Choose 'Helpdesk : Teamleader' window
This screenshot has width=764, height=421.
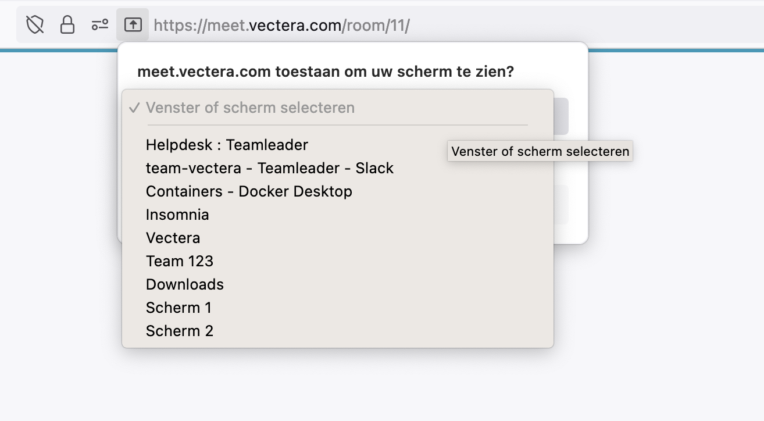pos(337,145)
